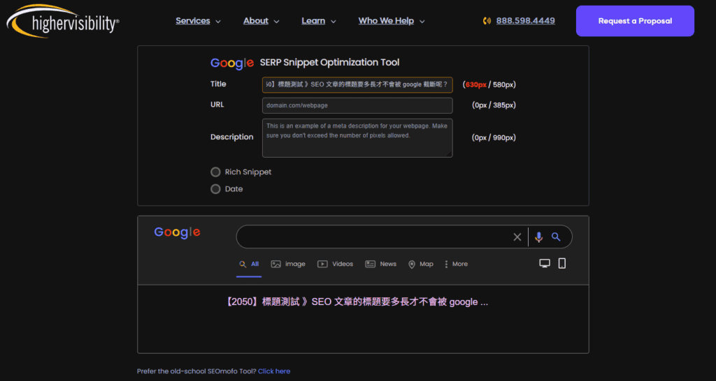Switch to desktop preview monitor icon

coord(544,263)
